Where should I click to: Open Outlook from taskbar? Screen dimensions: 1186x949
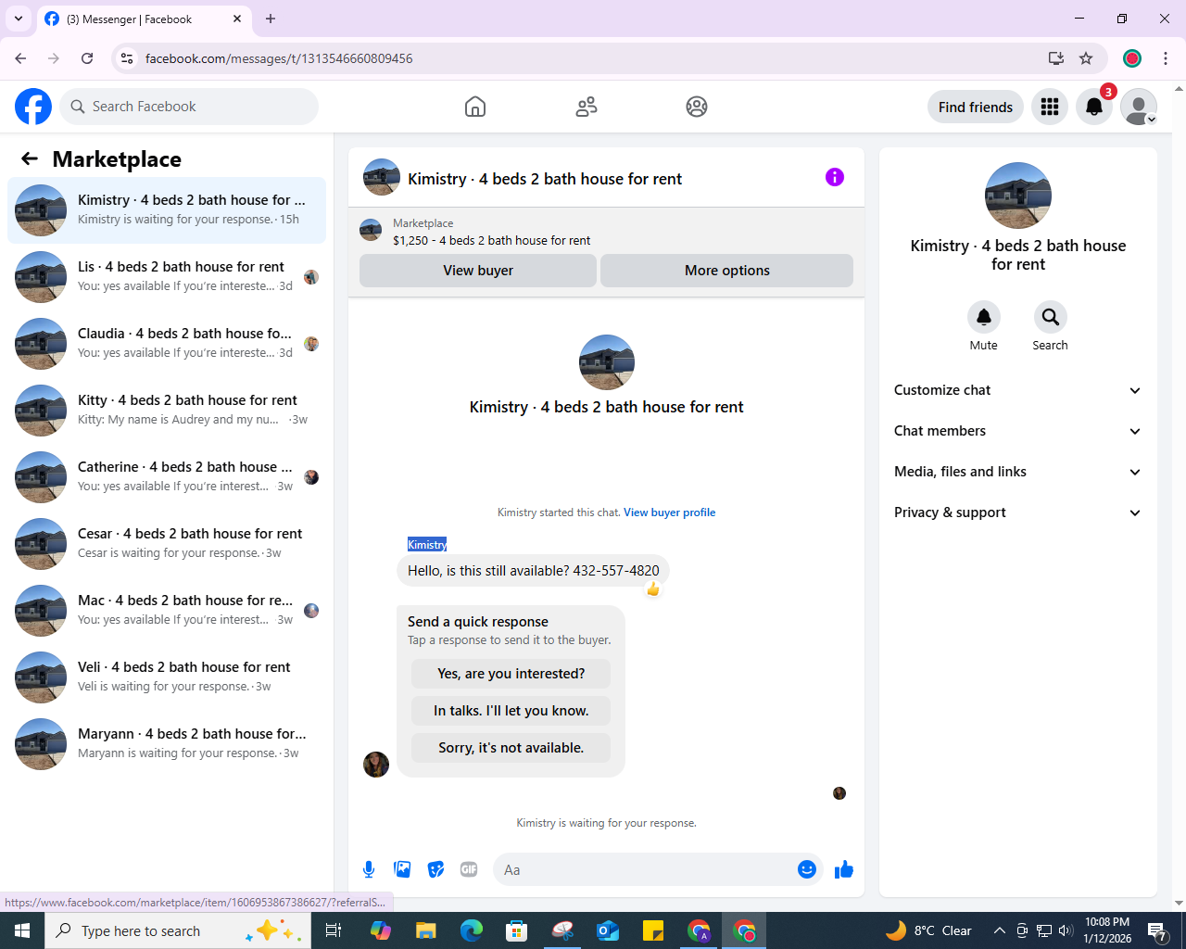point(608,930)
